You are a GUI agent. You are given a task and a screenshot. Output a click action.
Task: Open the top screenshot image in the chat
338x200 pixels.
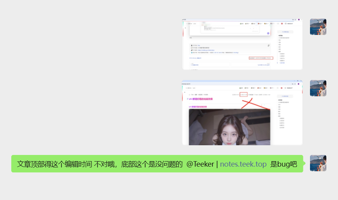click(x=242, y=44)
